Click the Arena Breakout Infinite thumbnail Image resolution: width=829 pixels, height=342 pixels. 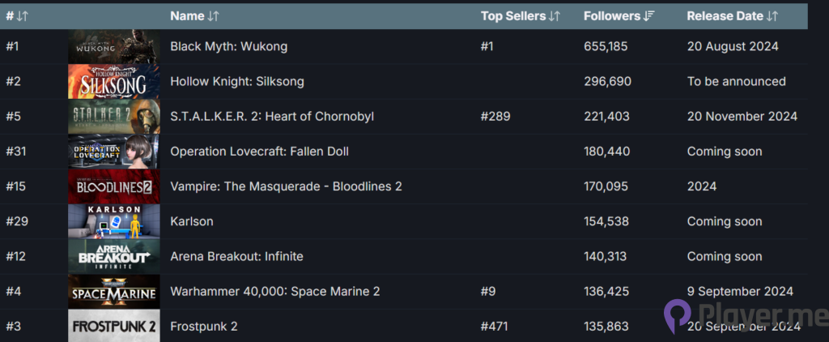[113, 256]
